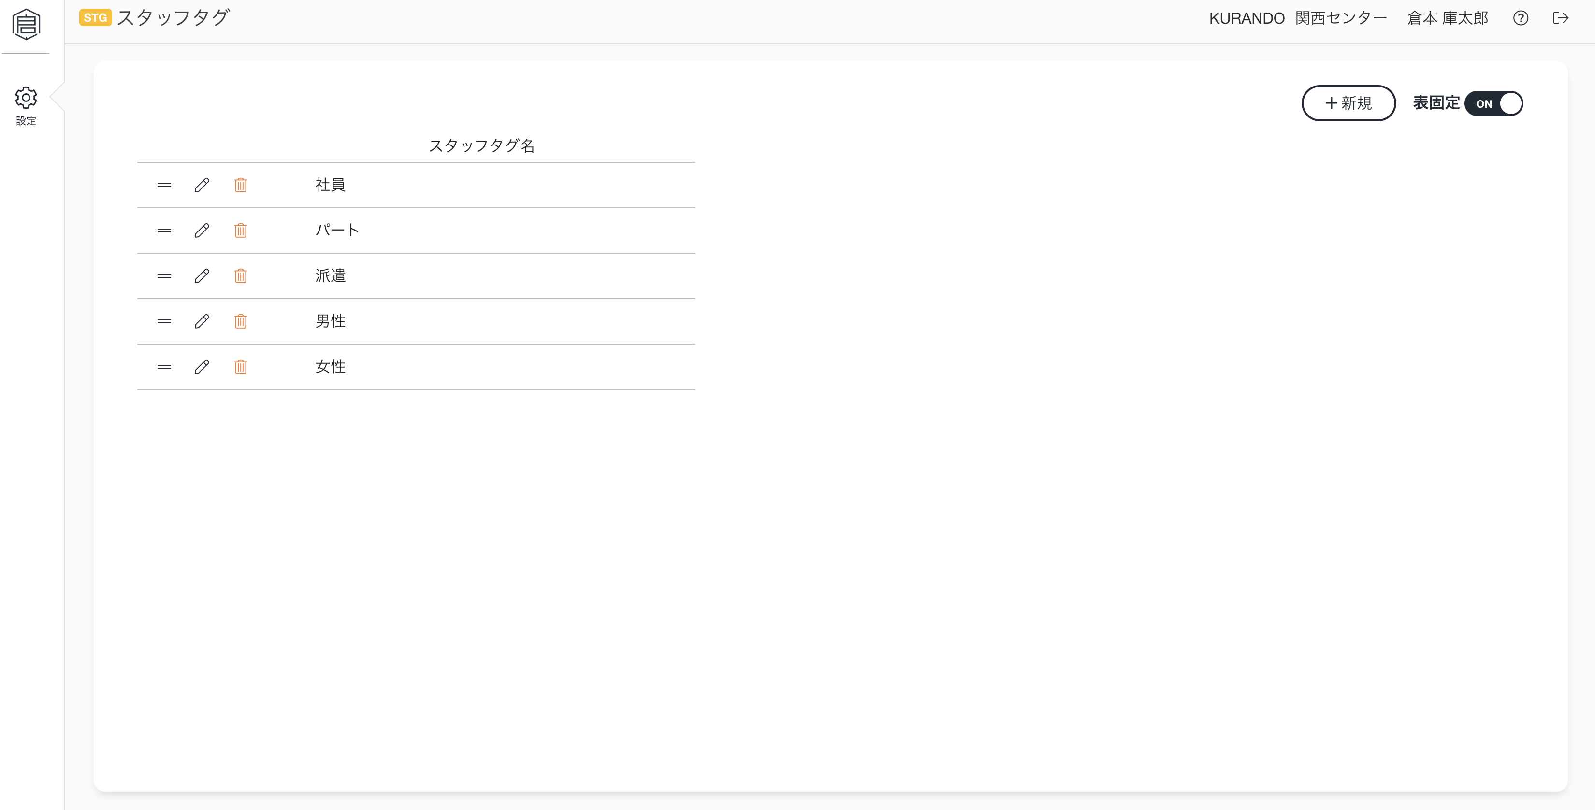The height and width of the screenshot is (810, 1595).
Task: Delete the 派遣 tag with trash icon
Action: click(x=241, y=276)
